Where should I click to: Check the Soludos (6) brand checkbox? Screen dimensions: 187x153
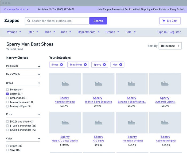7,90
